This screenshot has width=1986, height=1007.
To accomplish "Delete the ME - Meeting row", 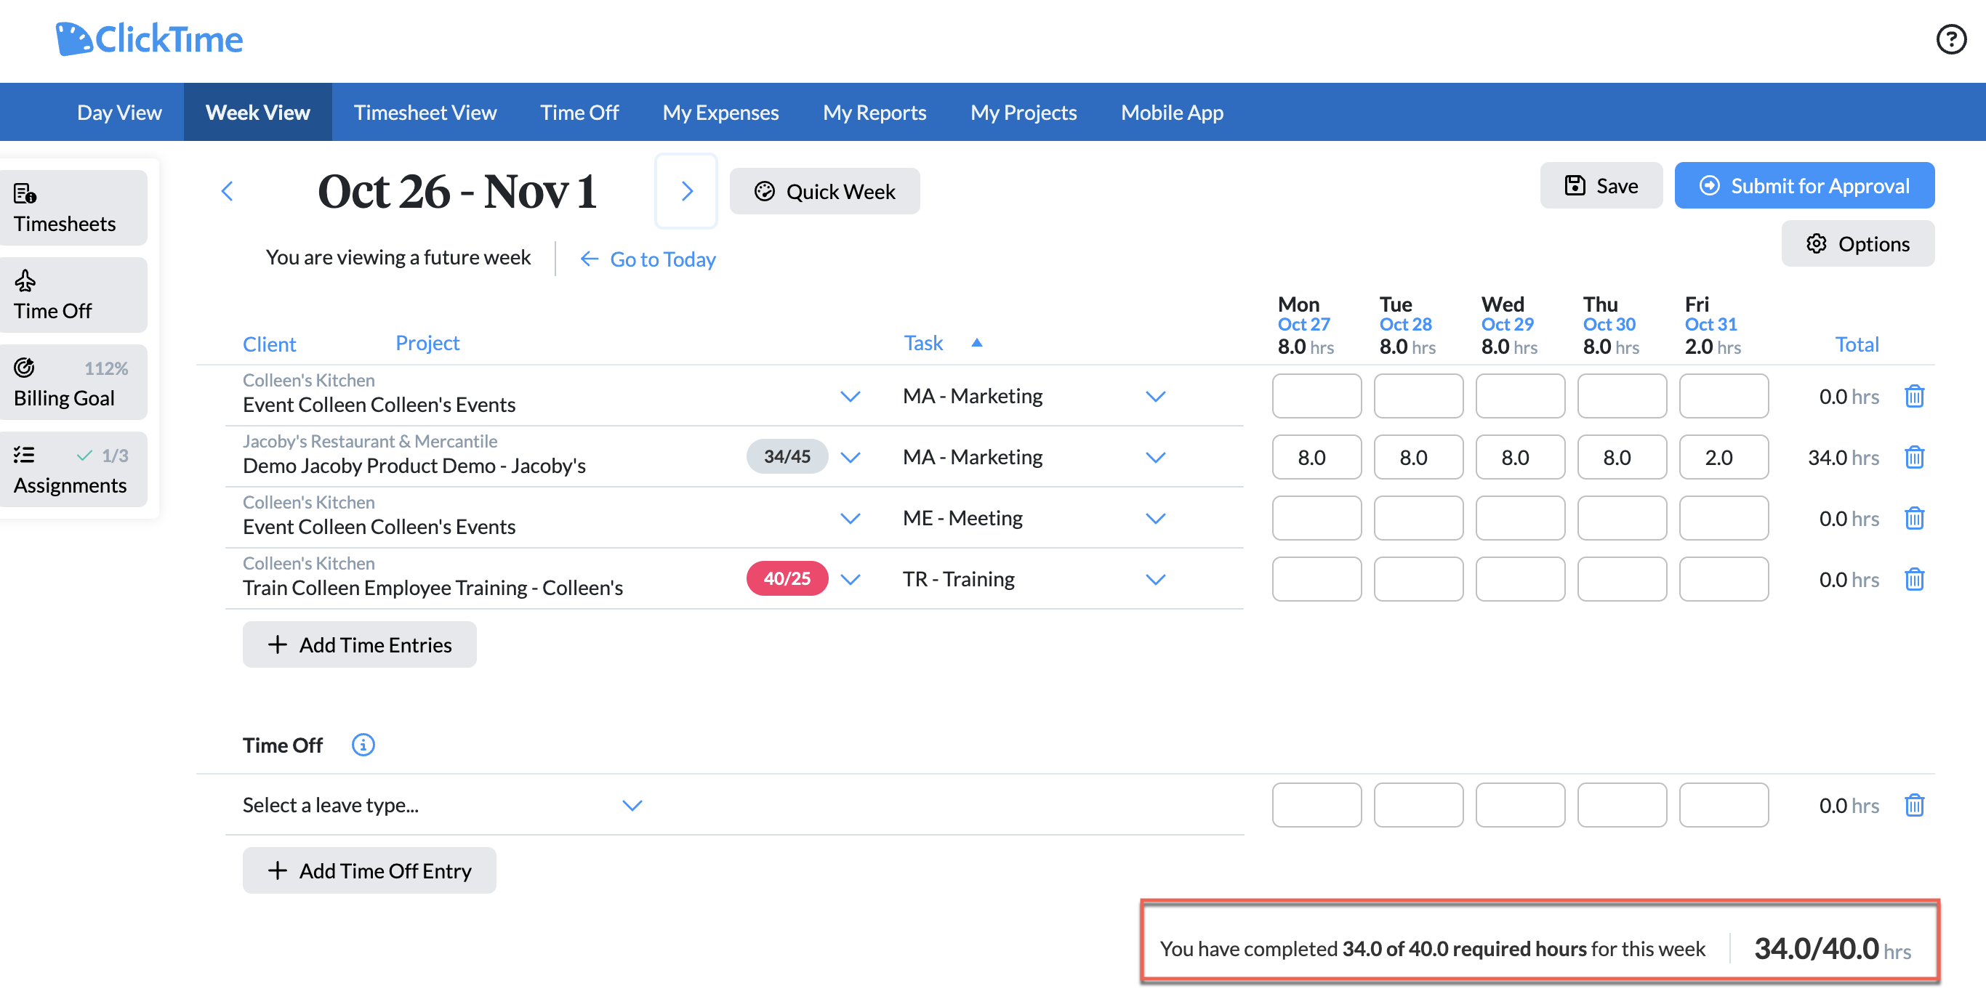I will (x=1913, y=518).
